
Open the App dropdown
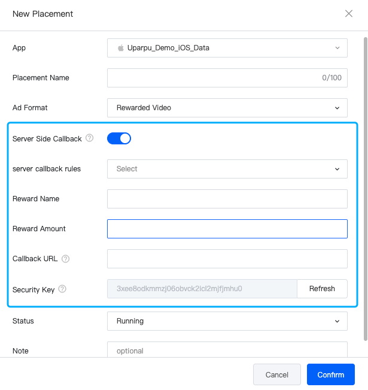[x=227, y=48]
